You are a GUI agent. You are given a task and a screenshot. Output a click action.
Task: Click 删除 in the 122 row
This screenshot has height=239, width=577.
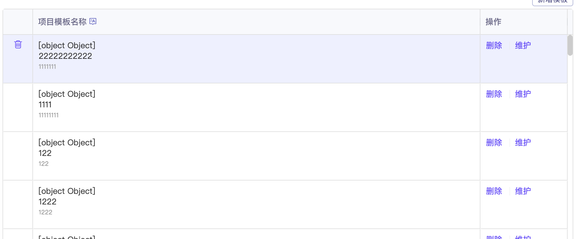pyautogui.click(x=494, y=143)
